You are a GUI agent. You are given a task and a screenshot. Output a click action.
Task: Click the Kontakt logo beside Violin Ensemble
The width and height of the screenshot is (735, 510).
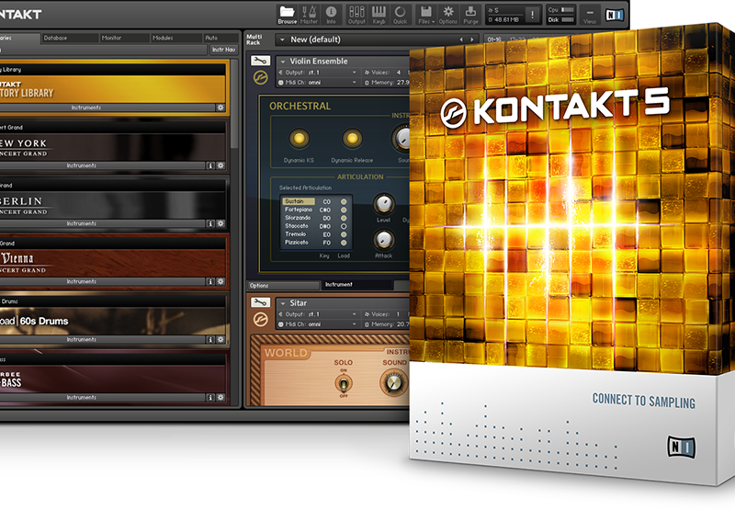click(261, 77)
